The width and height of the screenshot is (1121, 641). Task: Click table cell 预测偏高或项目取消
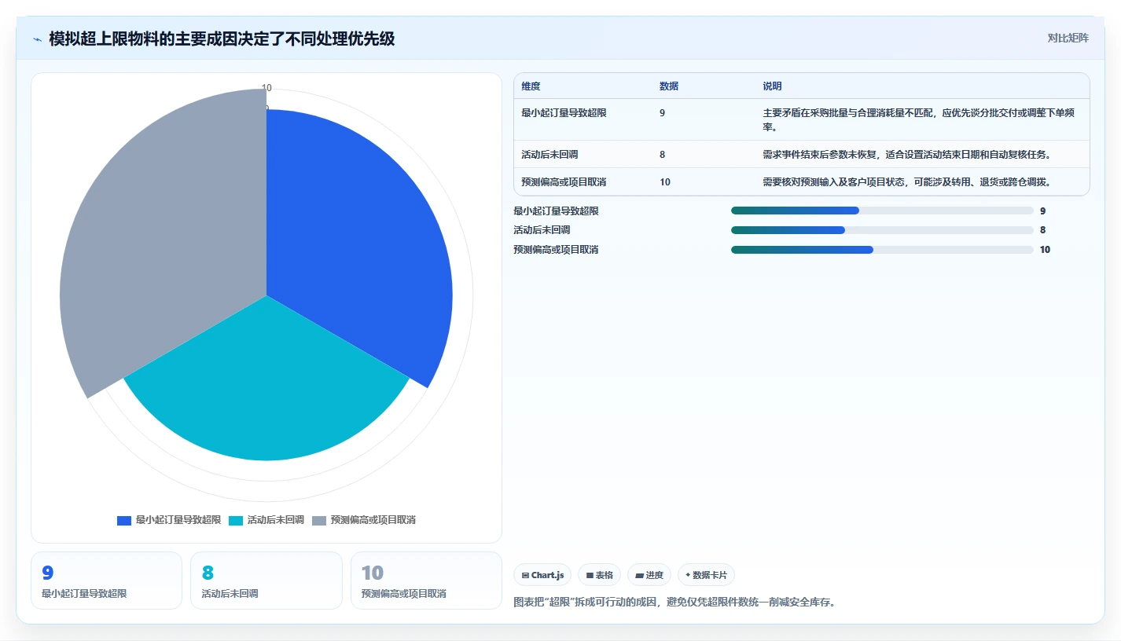point(564,182)
